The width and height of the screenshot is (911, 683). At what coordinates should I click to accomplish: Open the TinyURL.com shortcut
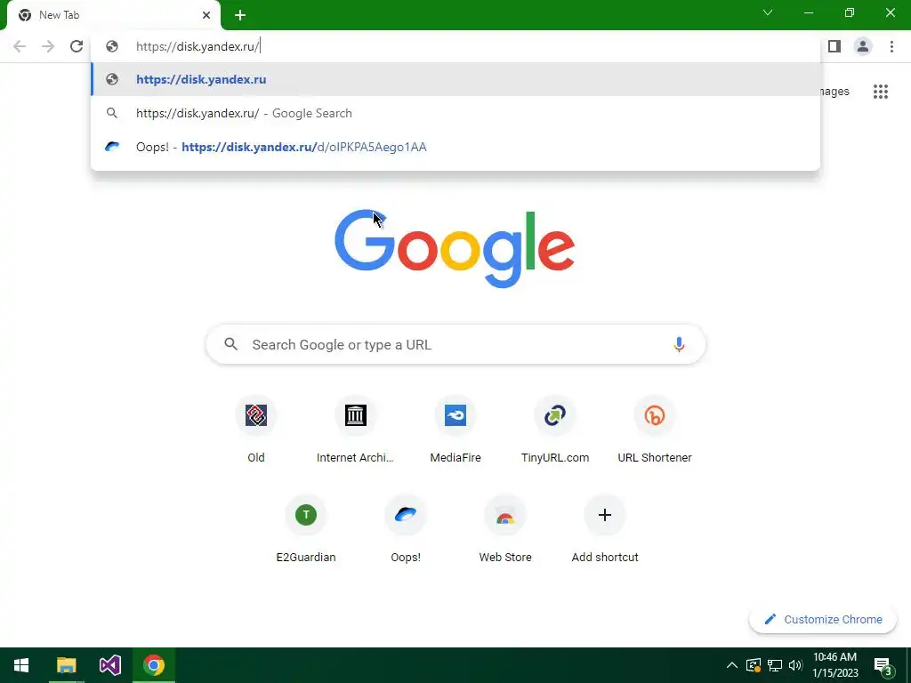tap(555, 430)
